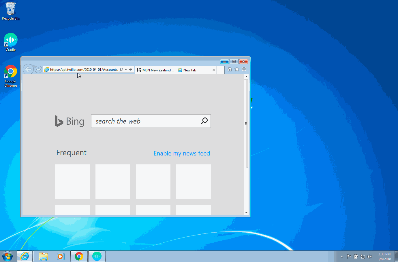The image size is (398, 262).
Task: Open Windows Media Player taskbar icon
Action: pos(61,256)
